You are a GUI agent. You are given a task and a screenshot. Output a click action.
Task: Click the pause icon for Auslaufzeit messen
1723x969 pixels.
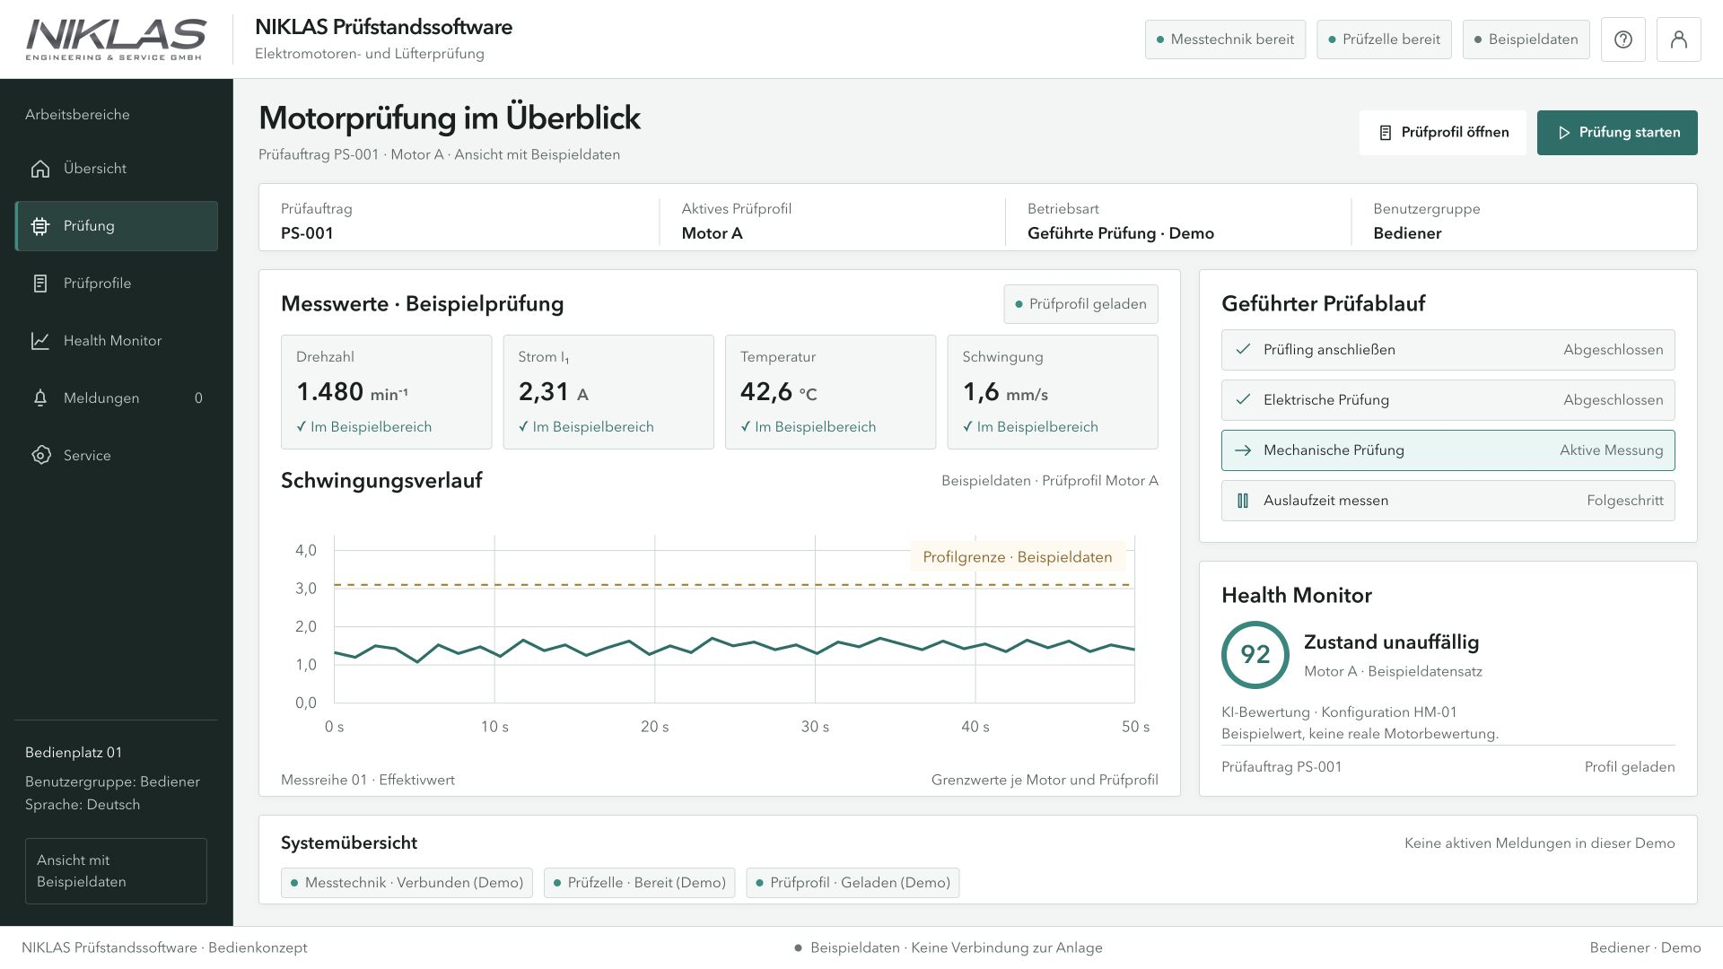point(1243,501)
